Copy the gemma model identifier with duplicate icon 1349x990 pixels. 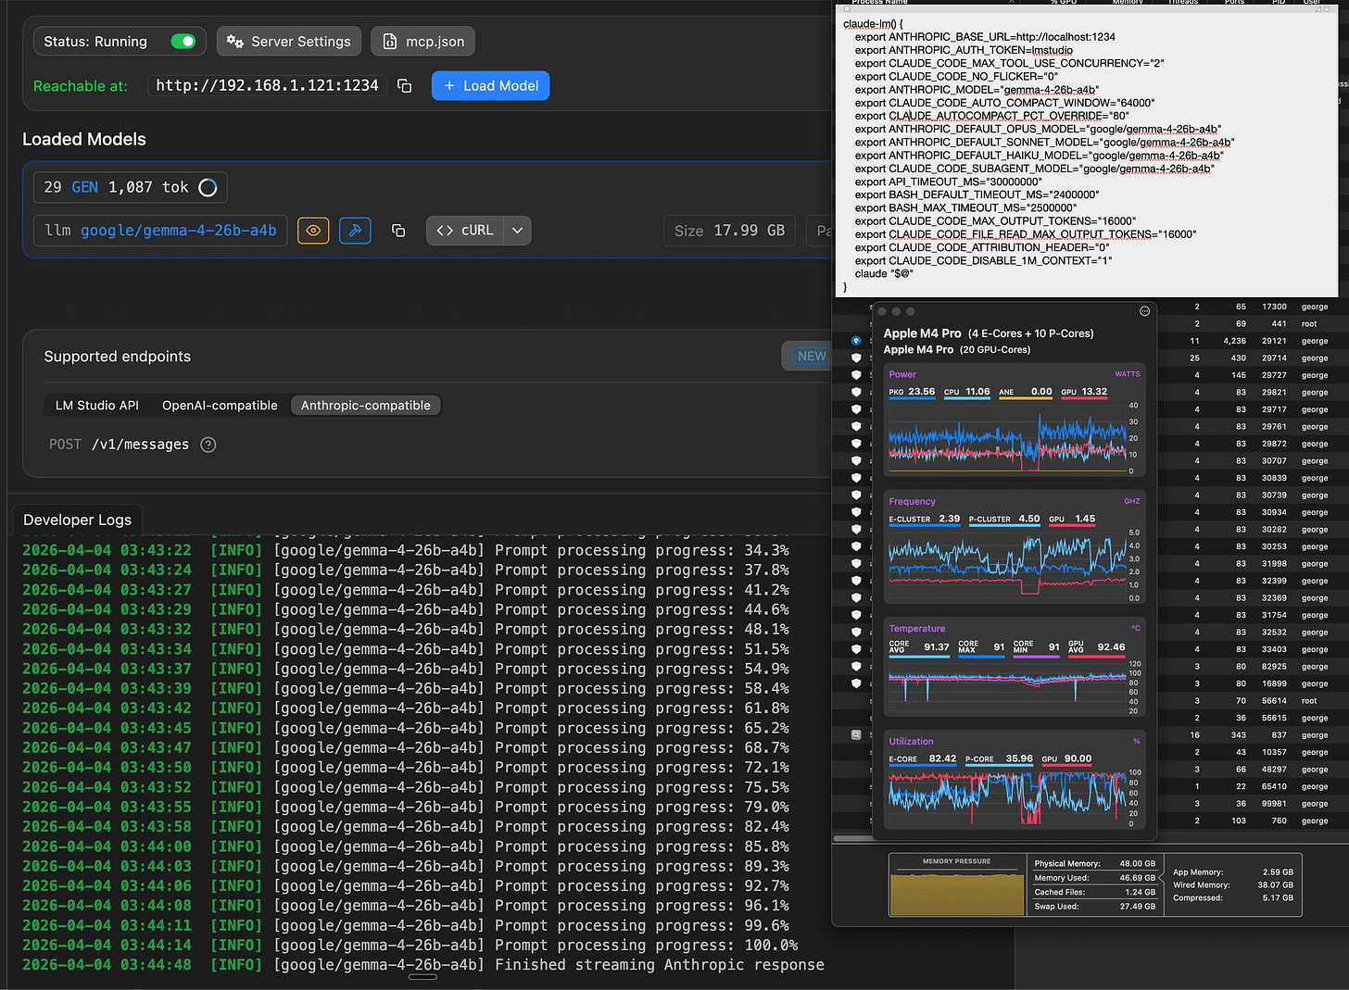[398, 230]
